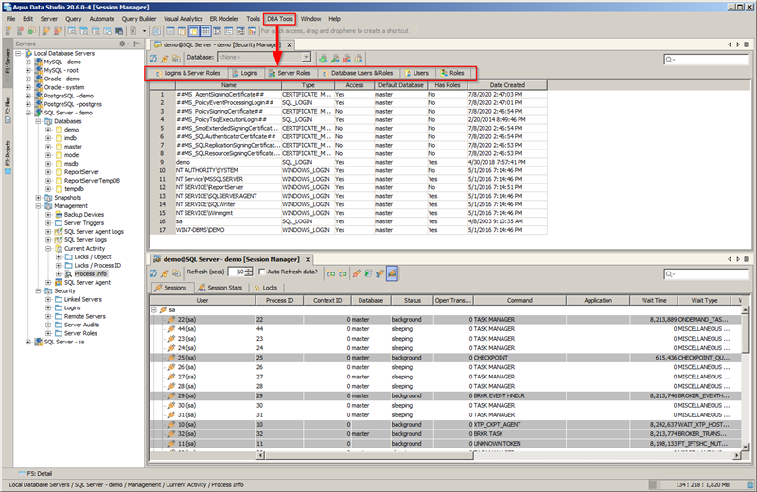
Task: Click the red delete login icon
Action: coord(346,59)
